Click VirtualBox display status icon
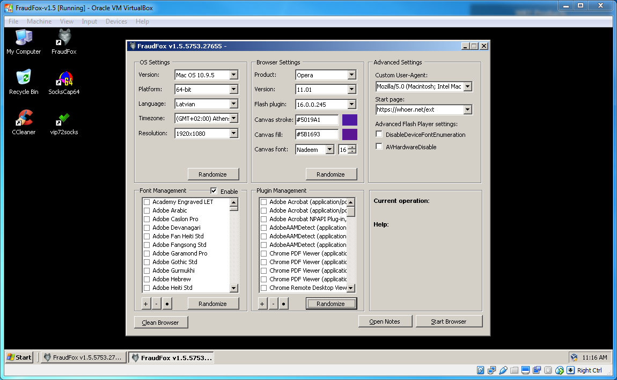The width and height of the screenshot is (617, 380). click(525, 370)
